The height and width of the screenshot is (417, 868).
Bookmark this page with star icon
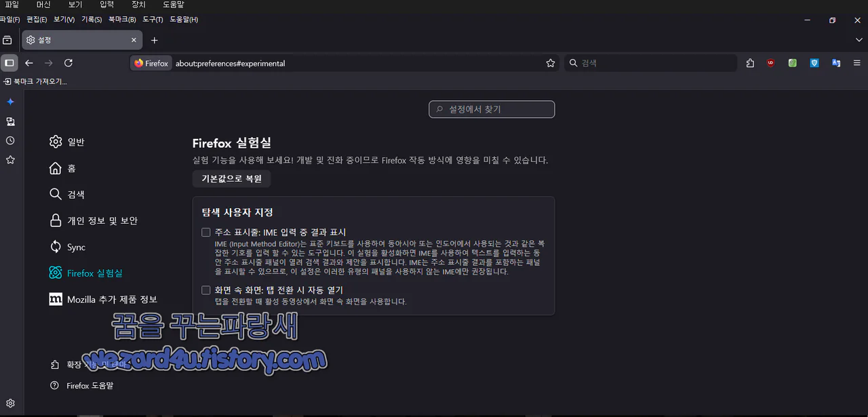click(x=551, y=63)
